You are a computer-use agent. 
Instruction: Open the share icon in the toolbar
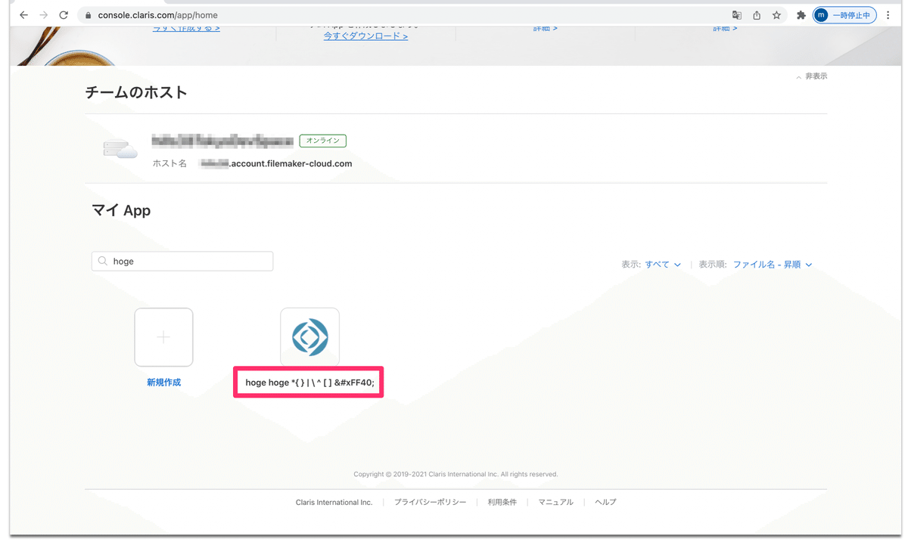756,14
